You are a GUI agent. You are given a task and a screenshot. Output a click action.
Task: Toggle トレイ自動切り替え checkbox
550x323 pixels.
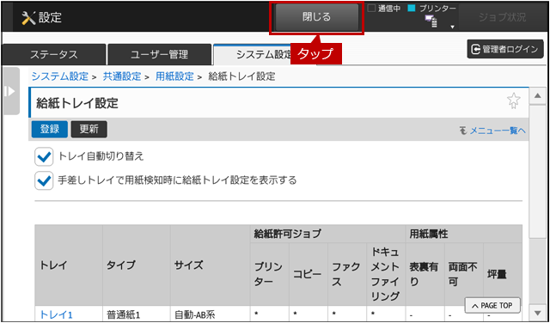(44, 156)
